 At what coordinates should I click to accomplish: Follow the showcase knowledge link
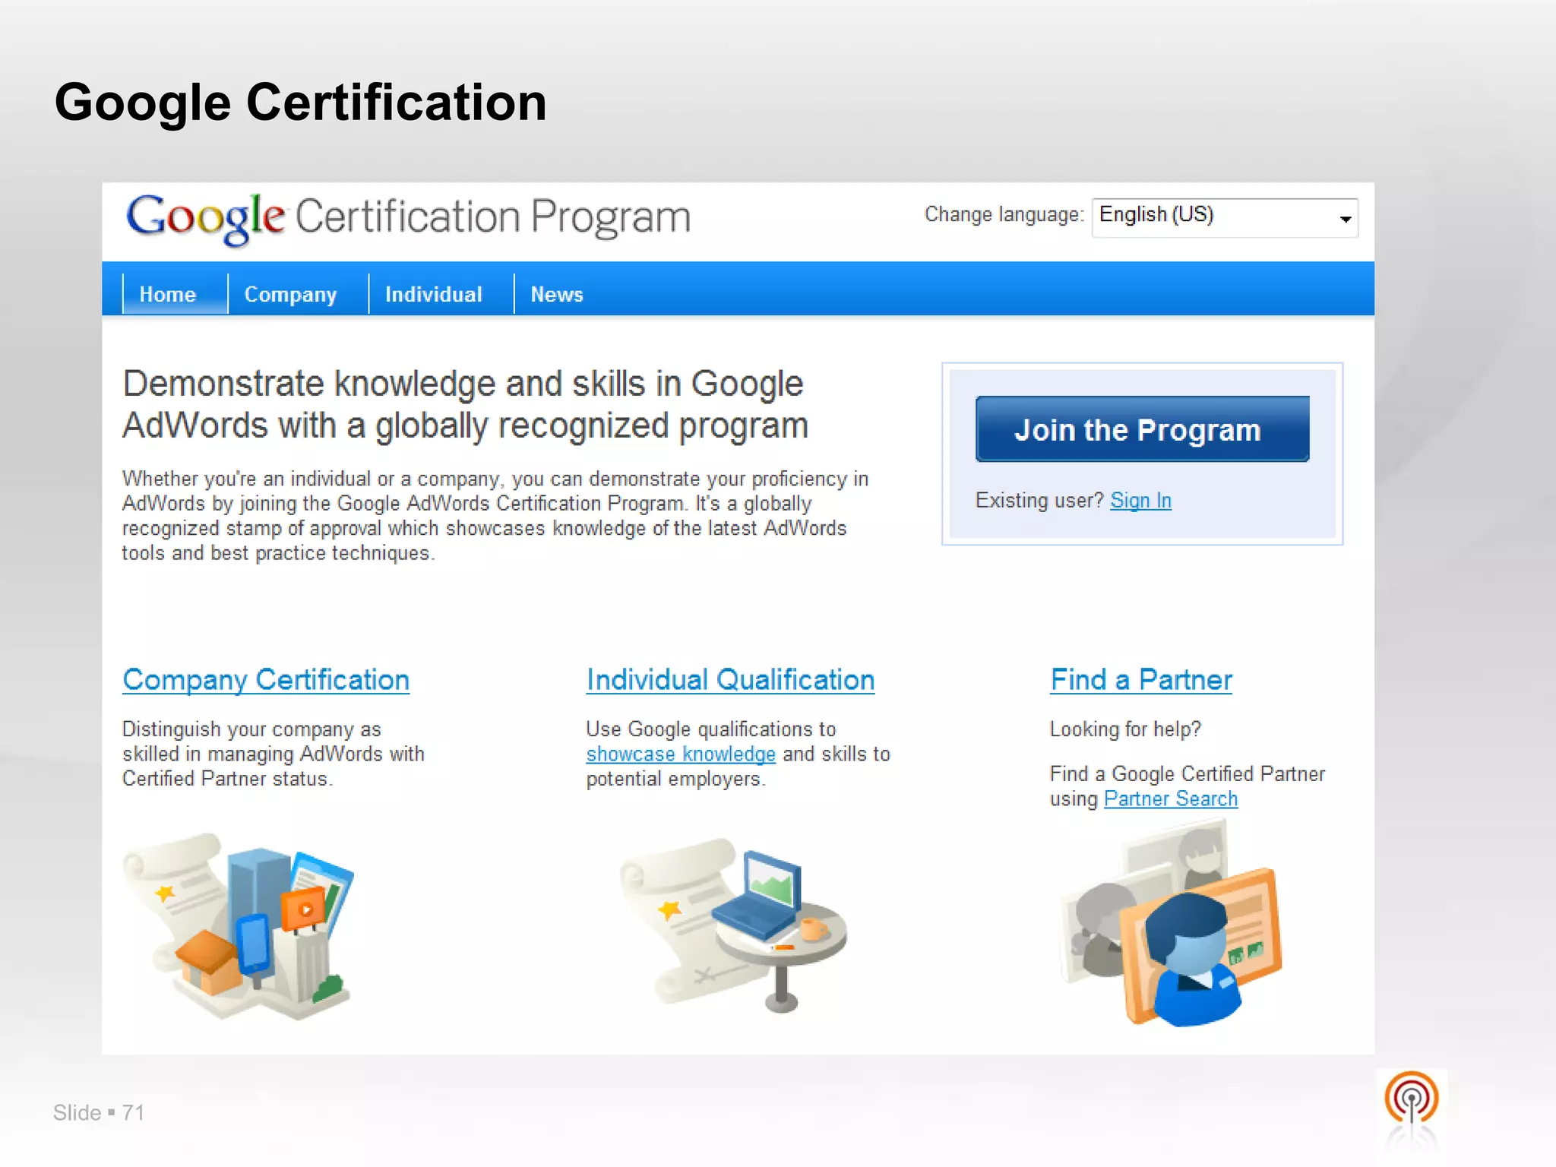pos(681,754)
